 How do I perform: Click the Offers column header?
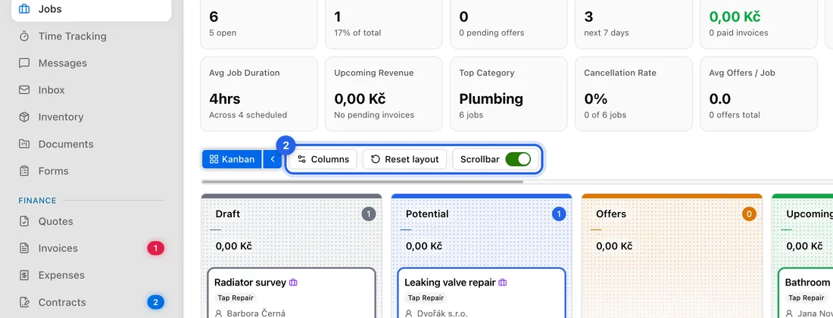point(611,214)
